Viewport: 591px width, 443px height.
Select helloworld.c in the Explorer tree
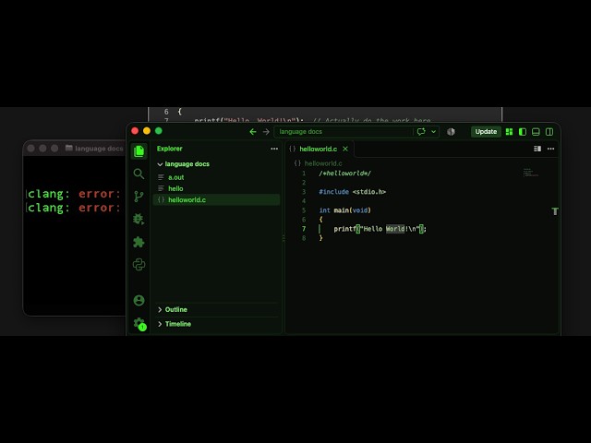tap(216, 199)
